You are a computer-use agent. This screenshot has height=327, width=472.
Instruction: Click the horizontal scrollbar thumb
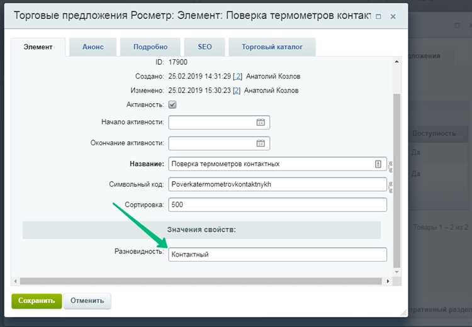[201, 281]
